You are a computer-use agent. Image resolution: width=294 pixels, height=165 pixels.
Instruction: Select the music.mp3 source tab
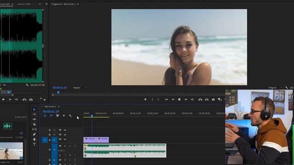click(x=5, y=4)
